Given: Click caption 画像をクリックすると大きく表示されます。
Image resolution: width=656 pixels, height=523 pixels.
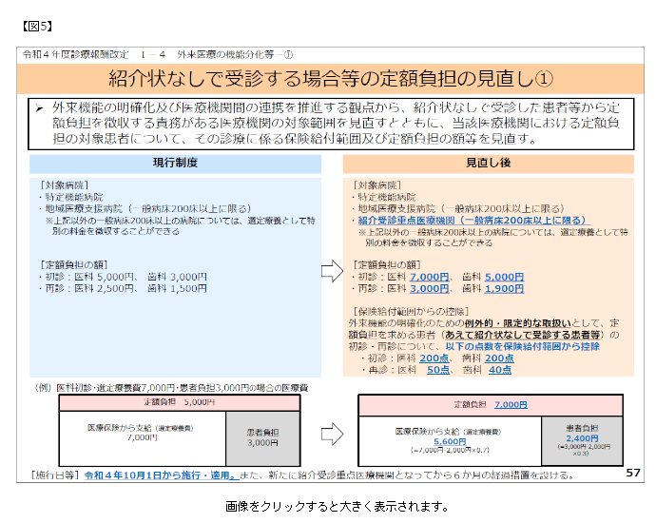Looking at the screenshot, I should (x=338, y=506).
